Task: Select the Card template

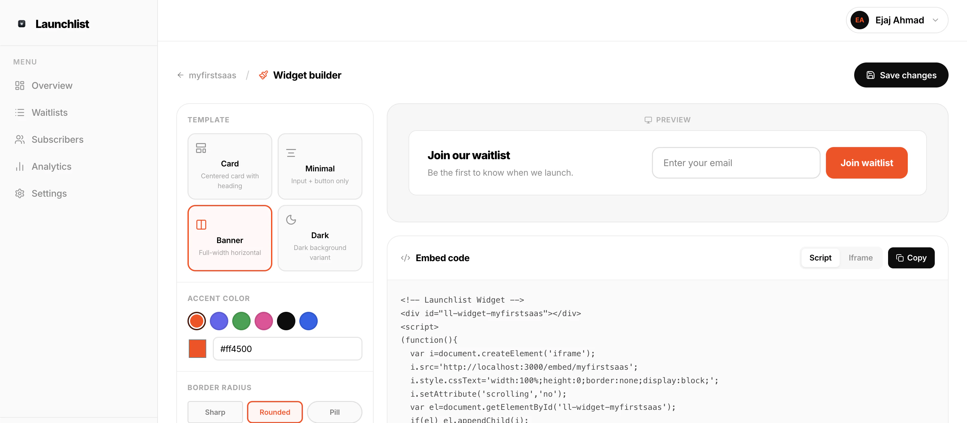Action: [230, 166]
